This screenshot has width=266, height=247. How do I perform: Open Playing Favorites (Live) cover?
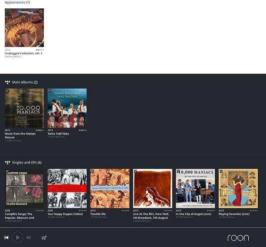[238, 189]
